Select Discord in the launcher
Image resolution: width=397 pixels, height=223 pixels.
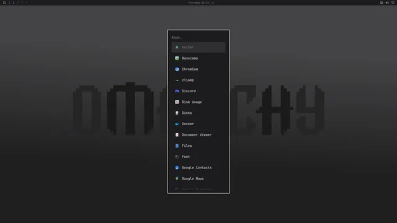[x=198, y=91]
